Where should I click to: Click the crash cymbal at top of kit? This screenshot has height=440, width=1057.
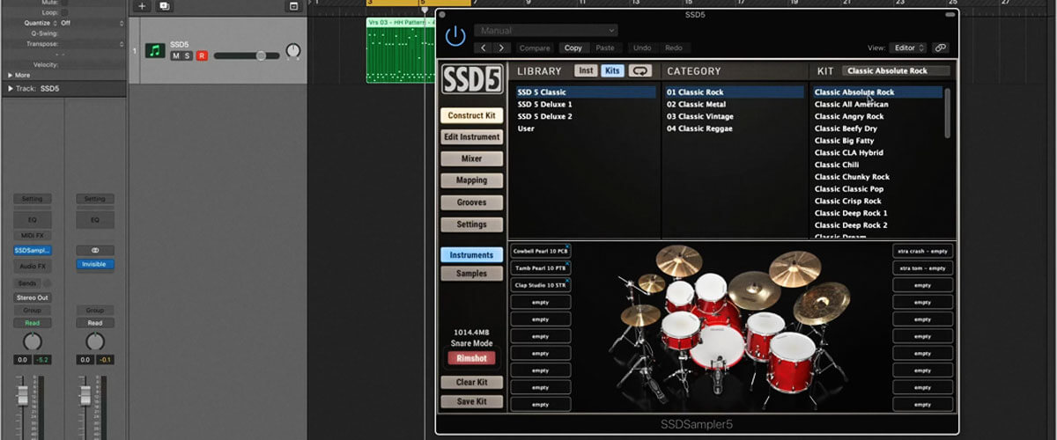[679, 260]
